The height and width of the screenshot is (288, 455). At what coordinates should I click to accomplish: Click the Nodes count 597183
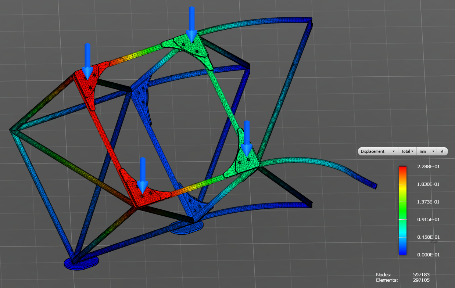[x=421, y=274]
